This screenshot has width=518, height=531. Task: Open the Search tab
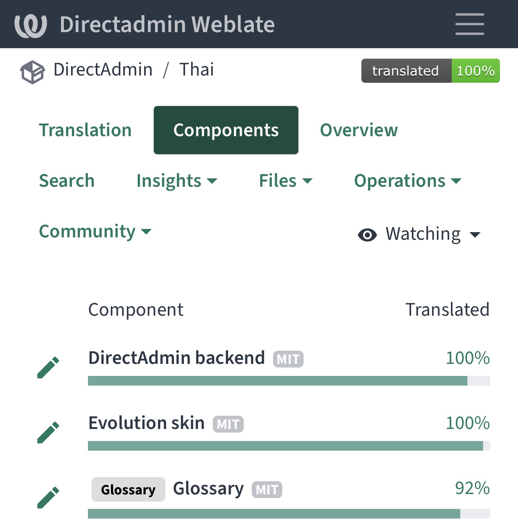pyautogui.click(x=67, y=181)
